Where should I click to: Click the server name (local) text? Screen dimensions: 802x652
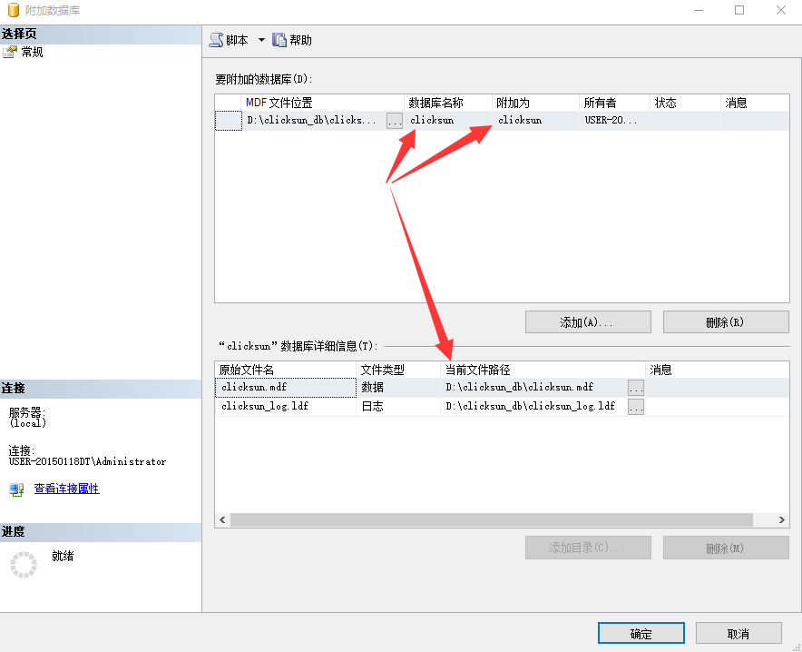[x=27, y=423]
